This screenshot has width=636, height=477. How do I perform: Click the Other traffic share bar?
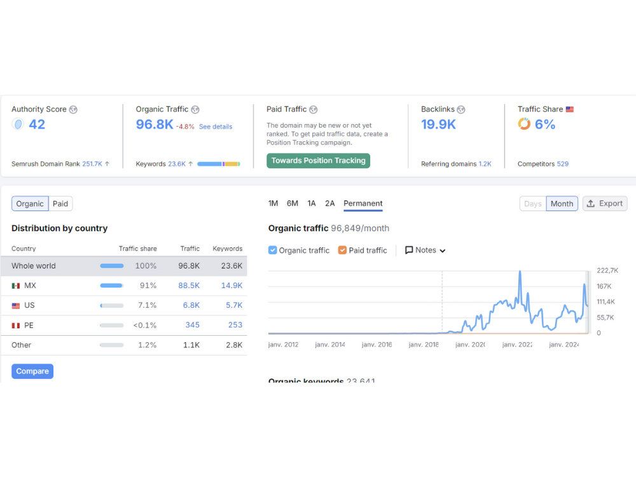tap(112, 345)
